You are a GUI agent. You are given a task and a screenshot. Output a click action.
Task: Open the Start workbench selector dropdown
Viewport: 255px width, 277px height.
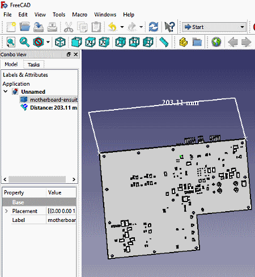(x=214, y=27)
